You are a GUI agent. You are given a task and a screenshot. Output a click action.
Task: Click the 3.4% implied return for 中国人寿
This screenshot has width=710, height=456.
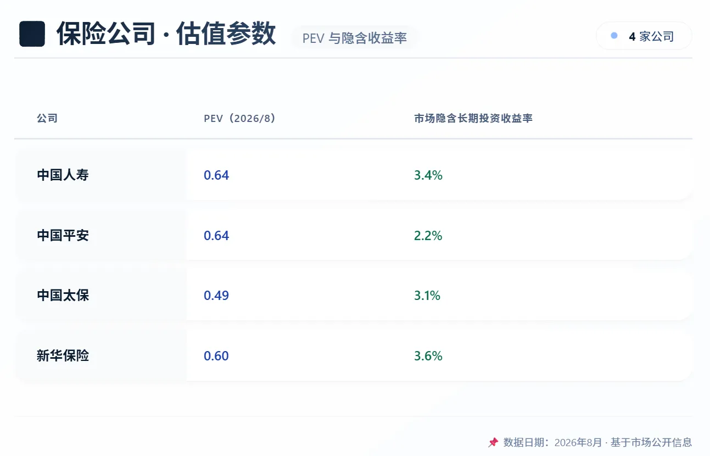click(x=428, y=175)
